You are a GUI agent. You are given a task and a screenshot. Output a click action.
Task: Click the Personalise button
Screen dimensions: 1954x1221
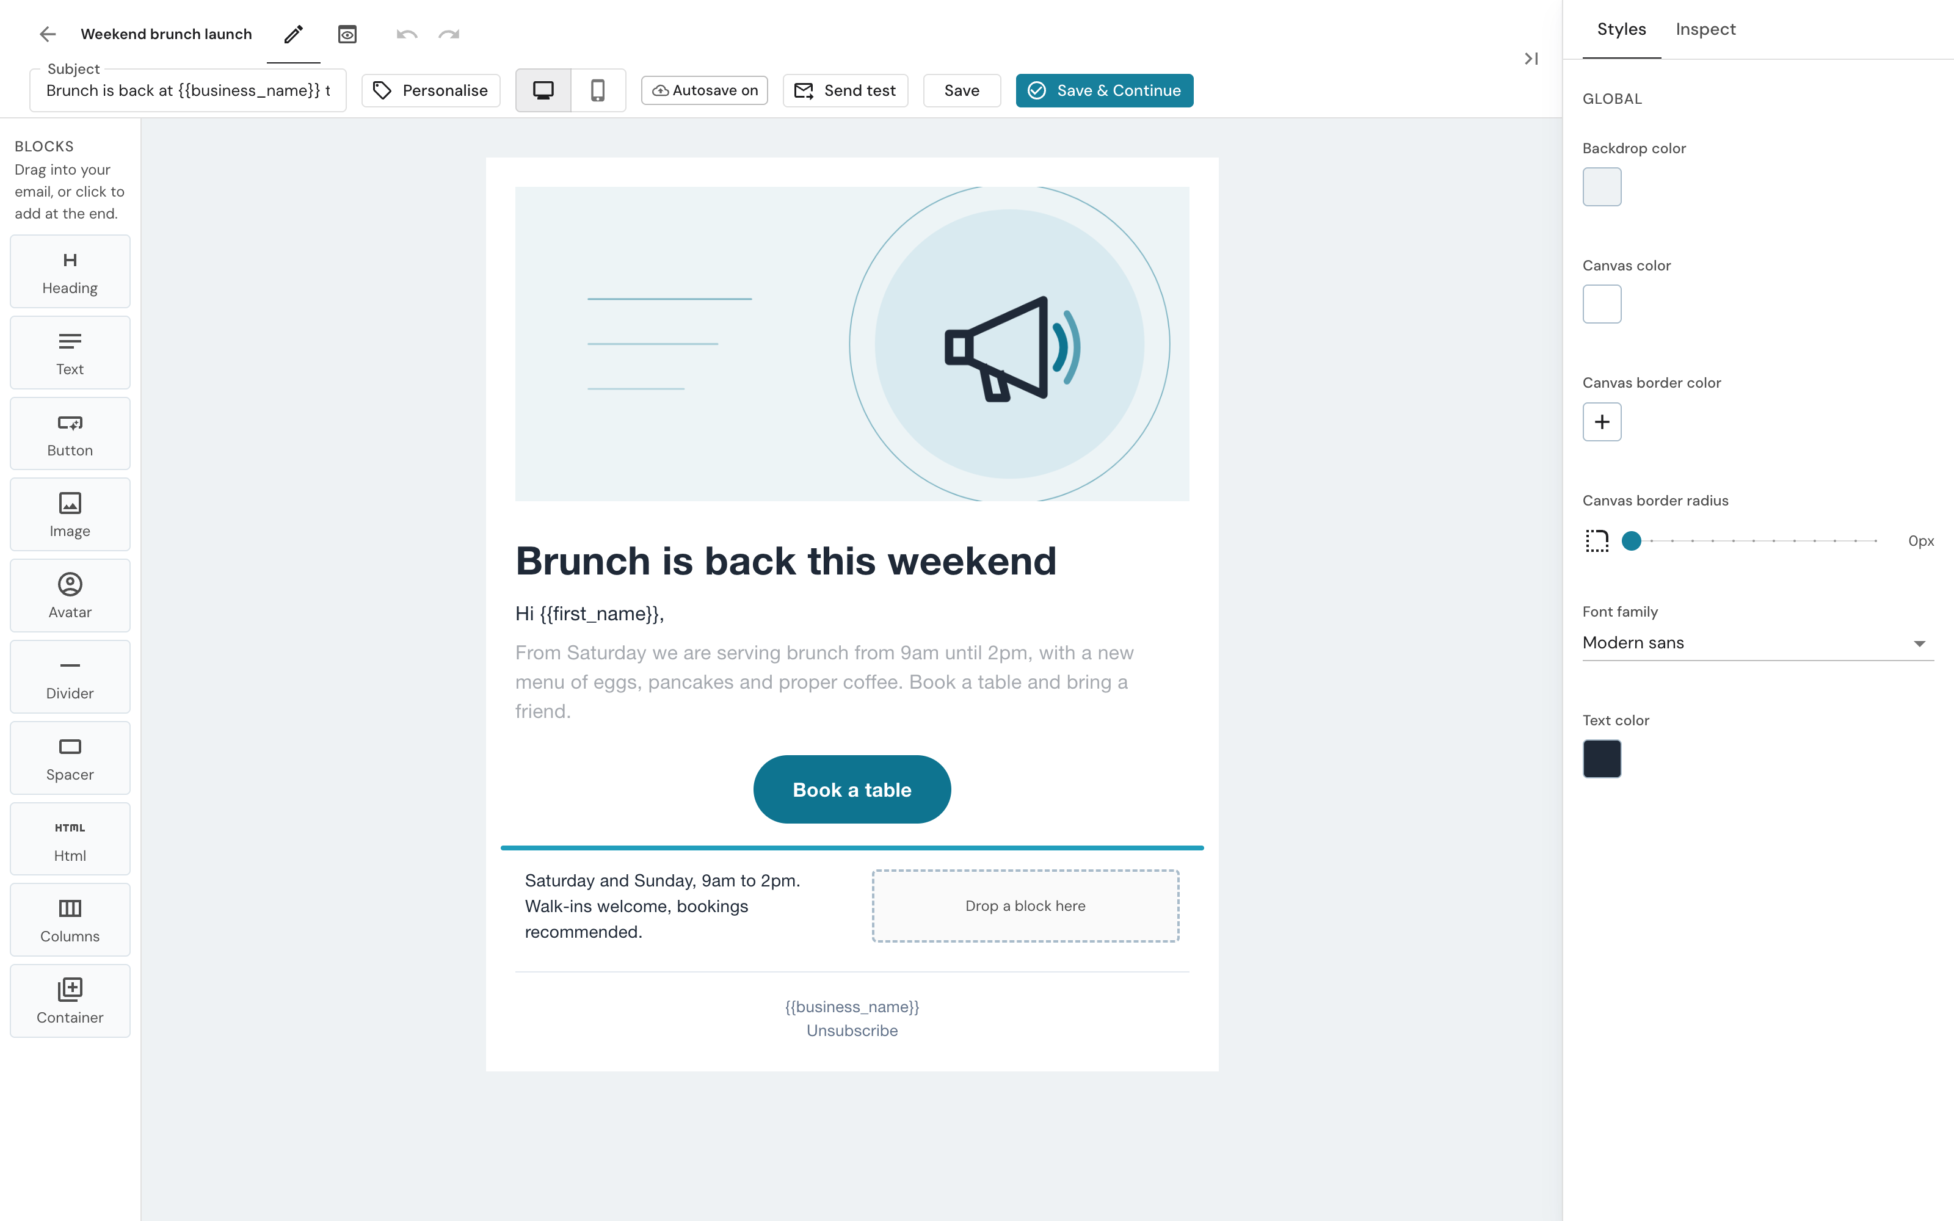click(431, 90)
